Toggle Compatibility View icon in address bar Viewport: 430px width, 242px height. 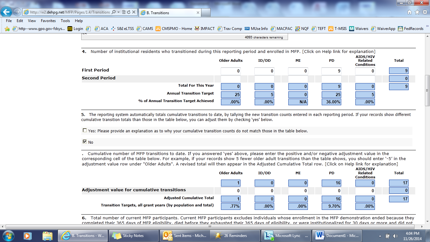124,12
